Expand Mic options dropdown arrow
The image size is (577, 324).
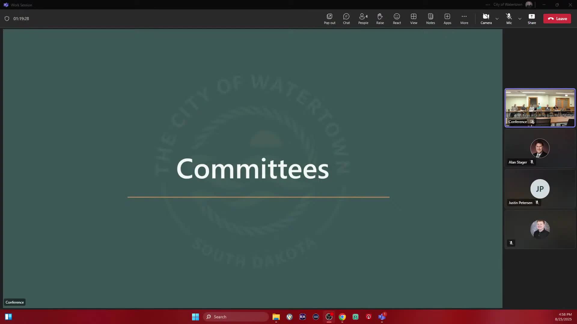pos(520,19)
